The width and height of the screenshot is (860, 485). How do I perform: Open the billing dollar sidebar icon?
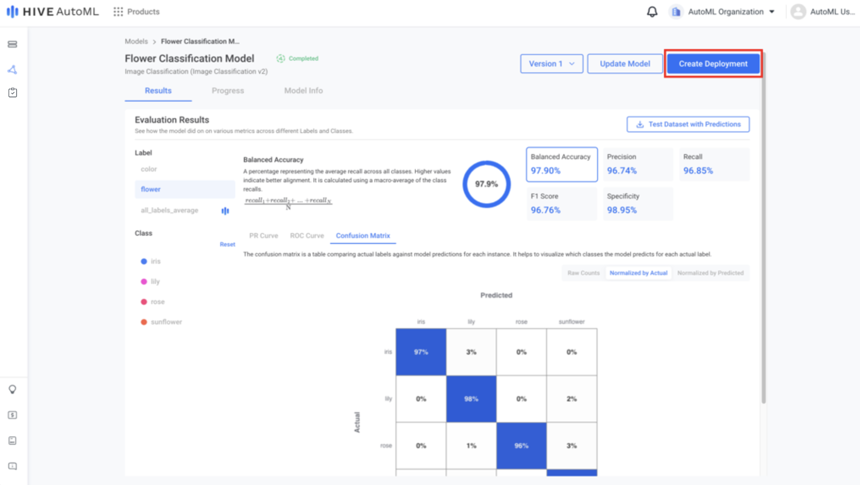click(13, 415)
